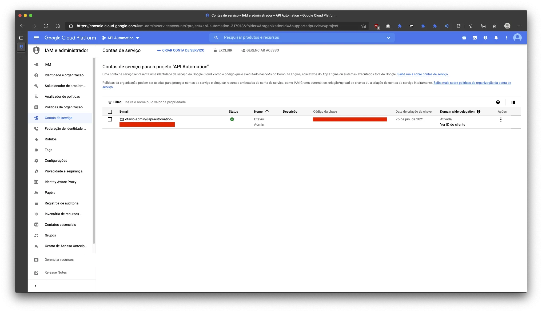Open Identity-Aware Proxy
Viewport: 542px width, 312px height.
(60, 182)
